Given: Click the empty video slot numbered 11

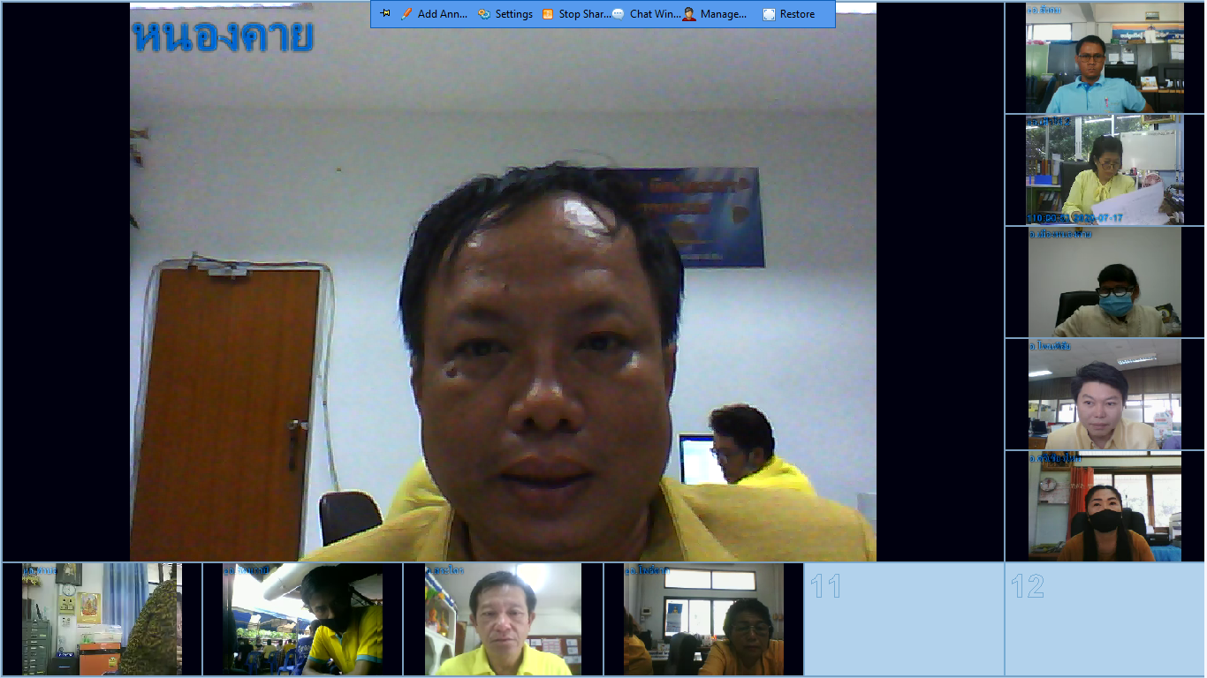Looking at the screenshot, I should [x=903, y=618].
